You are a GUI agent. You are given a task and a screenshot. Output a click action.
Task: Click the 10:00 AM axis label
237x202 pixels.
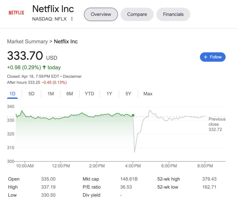pos(25,166)
